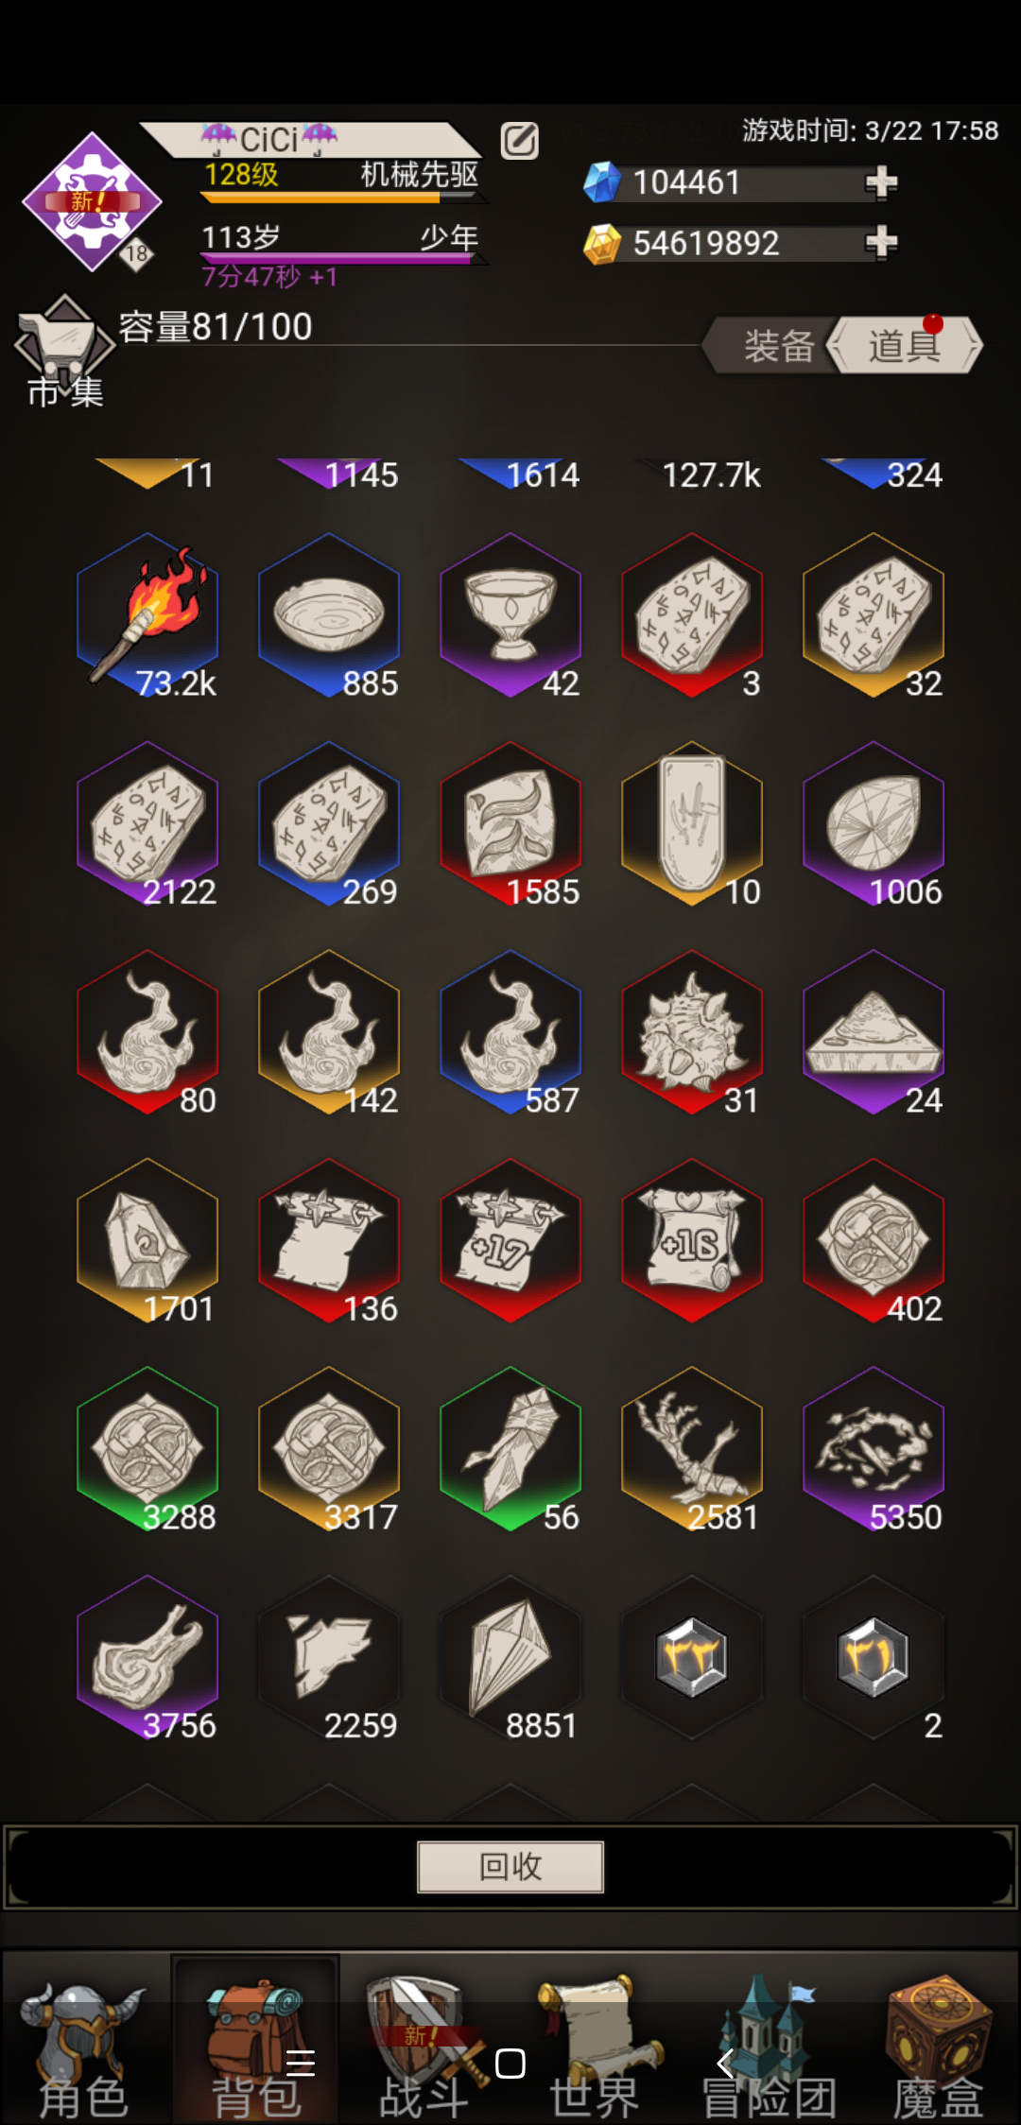This screenshot has height=2125, width=1021.
Task: Select the spiked shell item 31
Action: (x=692, y=1032)
